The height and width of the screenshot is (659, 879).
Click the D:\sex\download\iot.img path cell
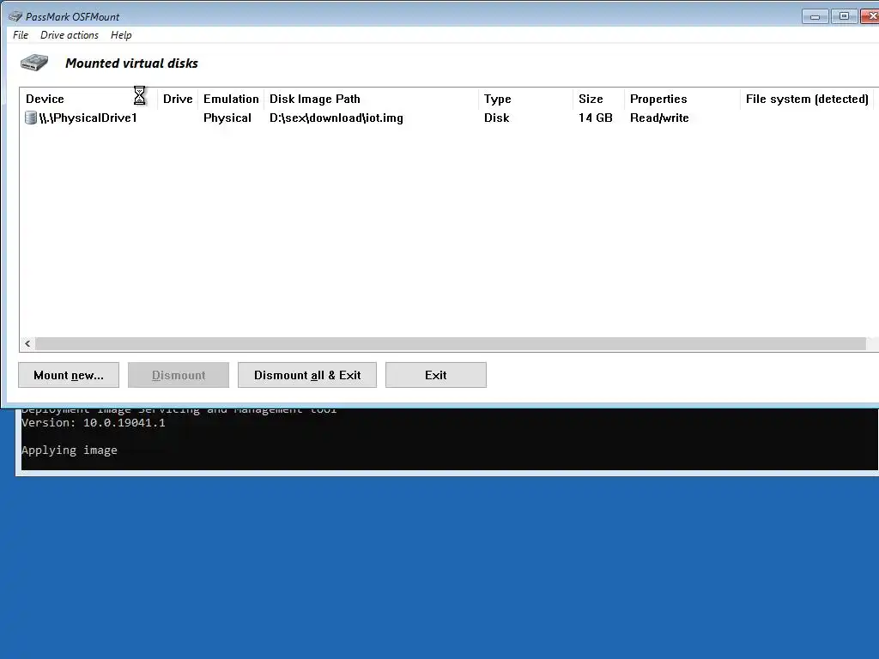pyautogui.click(x=336, y=118)
